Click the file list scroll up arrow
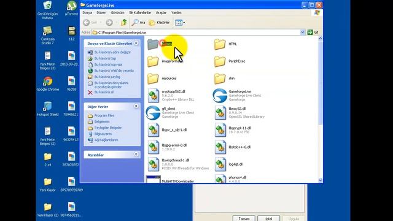 (x=320, y=38)
